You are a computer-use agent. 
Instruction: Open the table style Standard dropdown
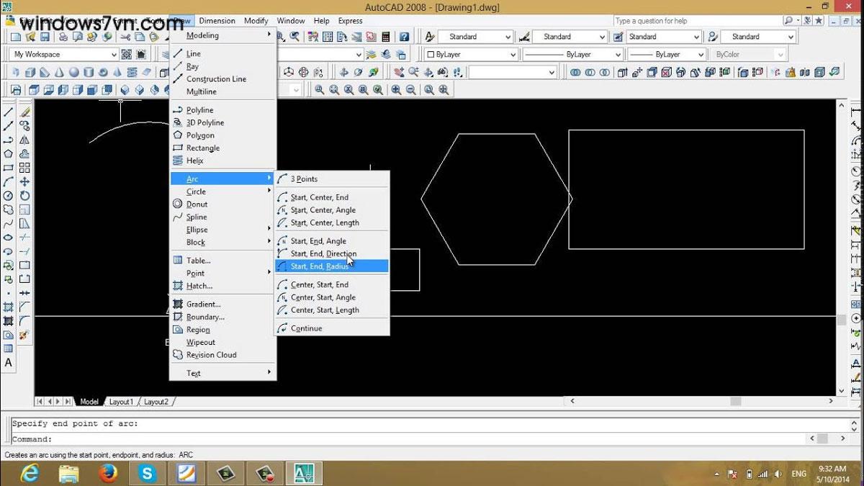click(x=663, y=37)
